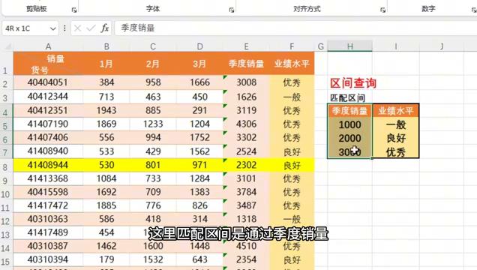Viewport: 477px width, 270px height.
Task: Click cell with item number 41407190
Action: (48, 124)
